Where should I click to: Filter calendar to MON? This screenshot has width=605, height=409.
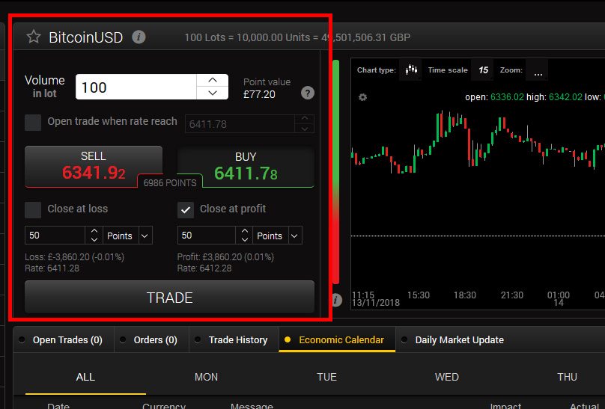click(x=206, y=377)
